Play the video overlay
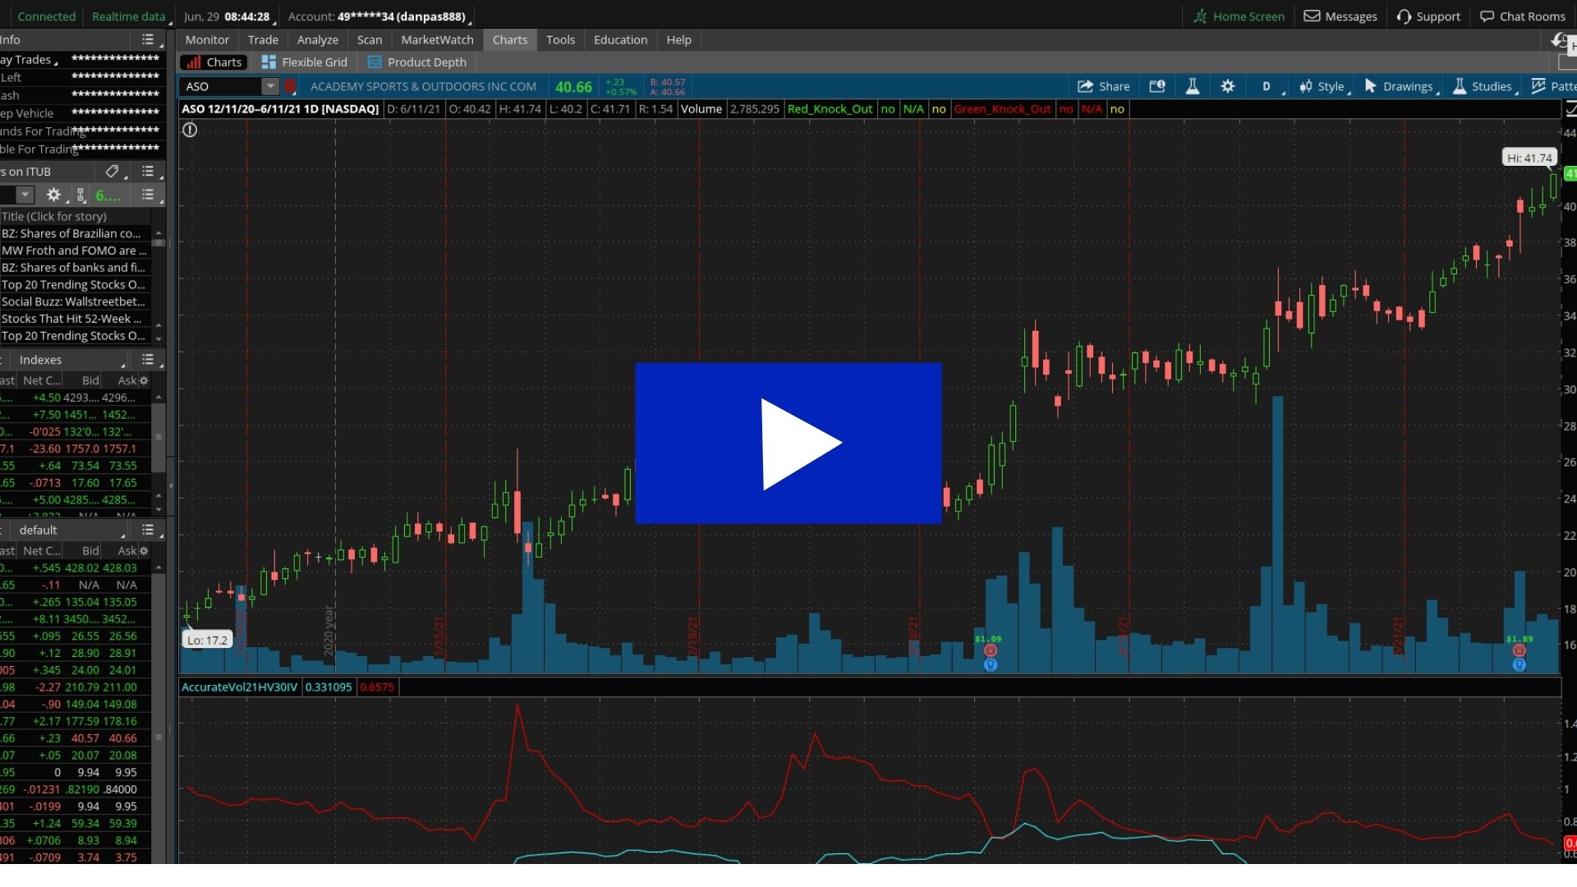The image size is (1577, 887). [788, 443]
